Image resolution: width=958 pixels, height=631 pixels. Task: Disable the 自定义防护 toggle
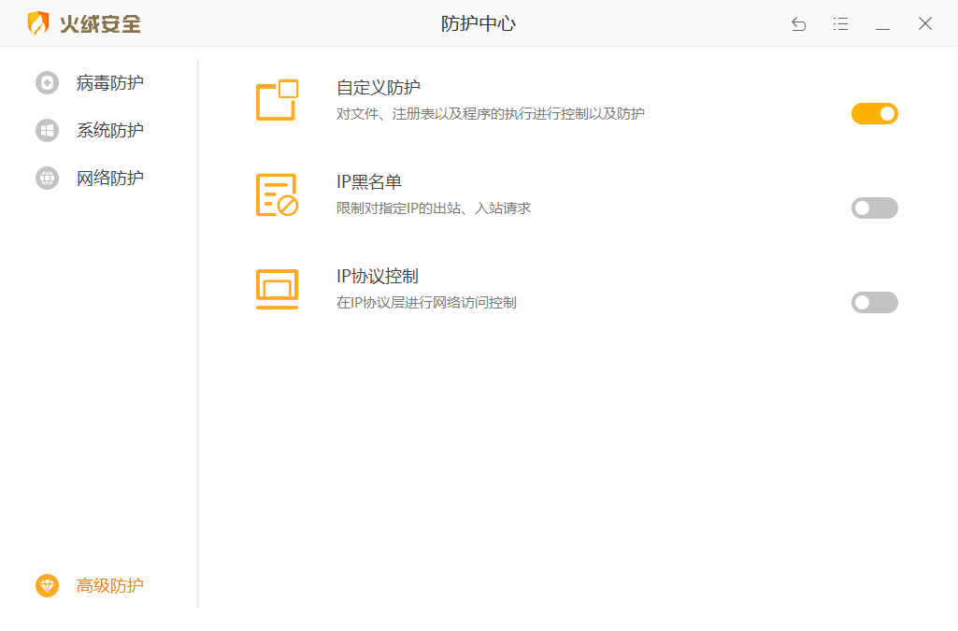tap(874, 114)
